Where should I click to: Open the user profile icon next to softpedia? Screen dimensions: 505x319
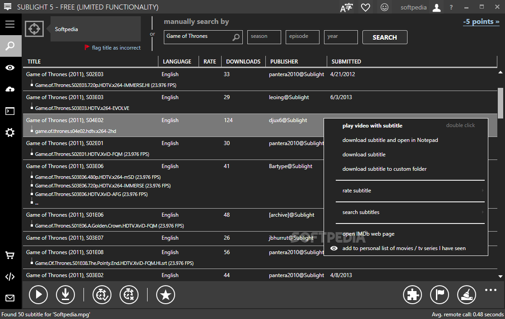(437, 7)
